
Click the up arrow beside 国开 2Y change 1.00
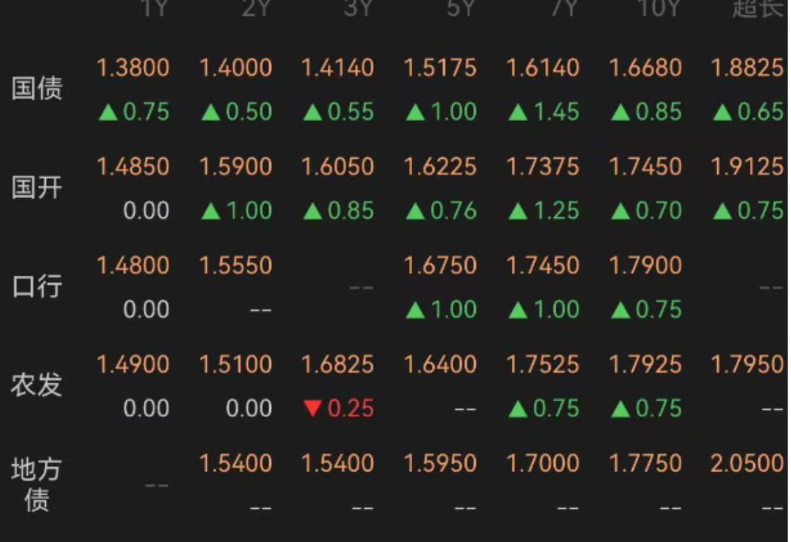click(211, 211)
